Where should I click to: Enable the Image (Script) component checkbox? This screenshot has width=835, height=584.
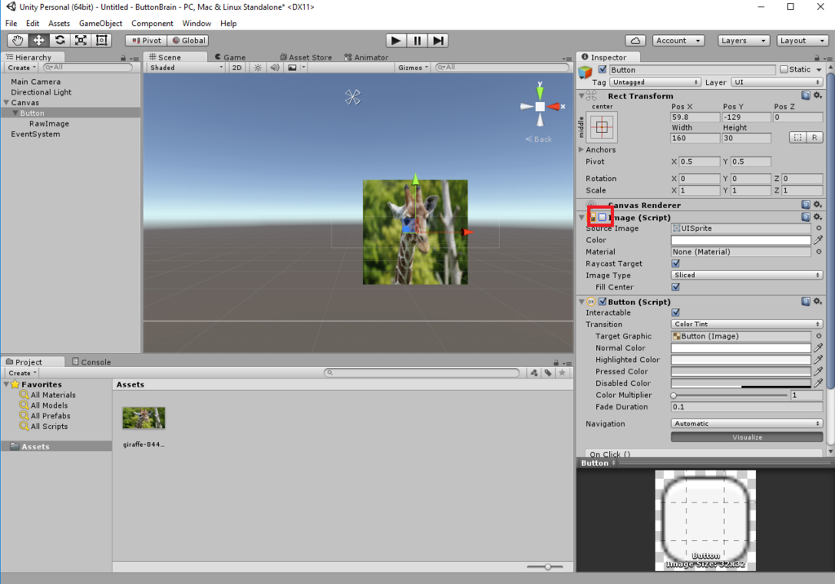pyautogui.click(x=603, y=217)
